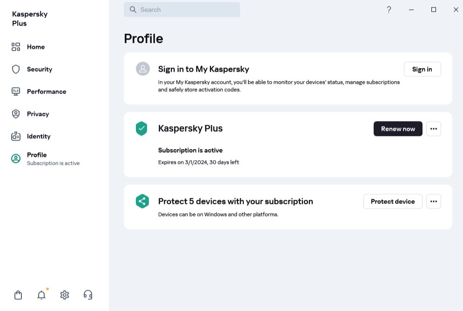
Task: Expand more options beside Protect device
Action: (433, 202)
